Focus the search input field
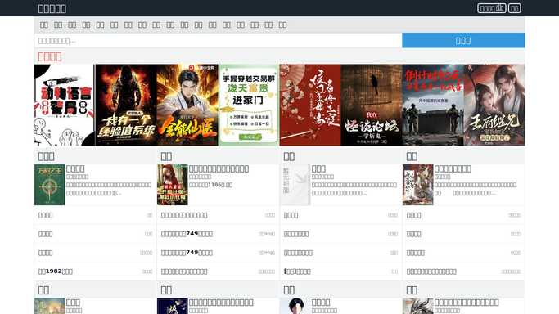559x314 pixels. pos(219,41)
